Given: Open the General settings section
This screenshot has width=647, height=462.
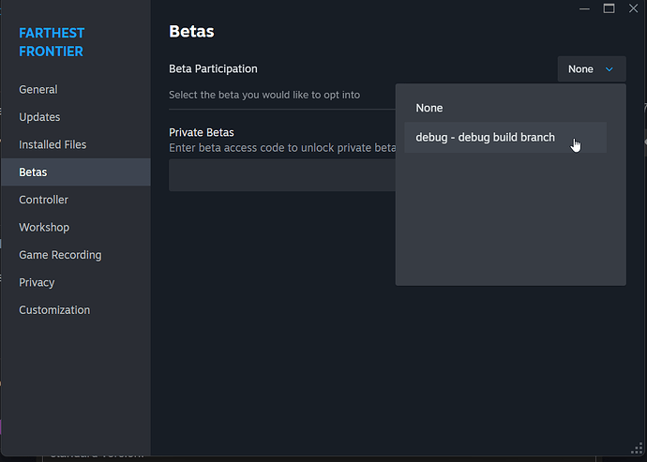Looking at the screenshot, I should (38, 90).
